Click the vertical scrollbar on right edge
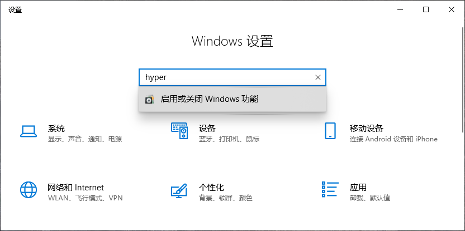The image size is (465, 231). 463,80
